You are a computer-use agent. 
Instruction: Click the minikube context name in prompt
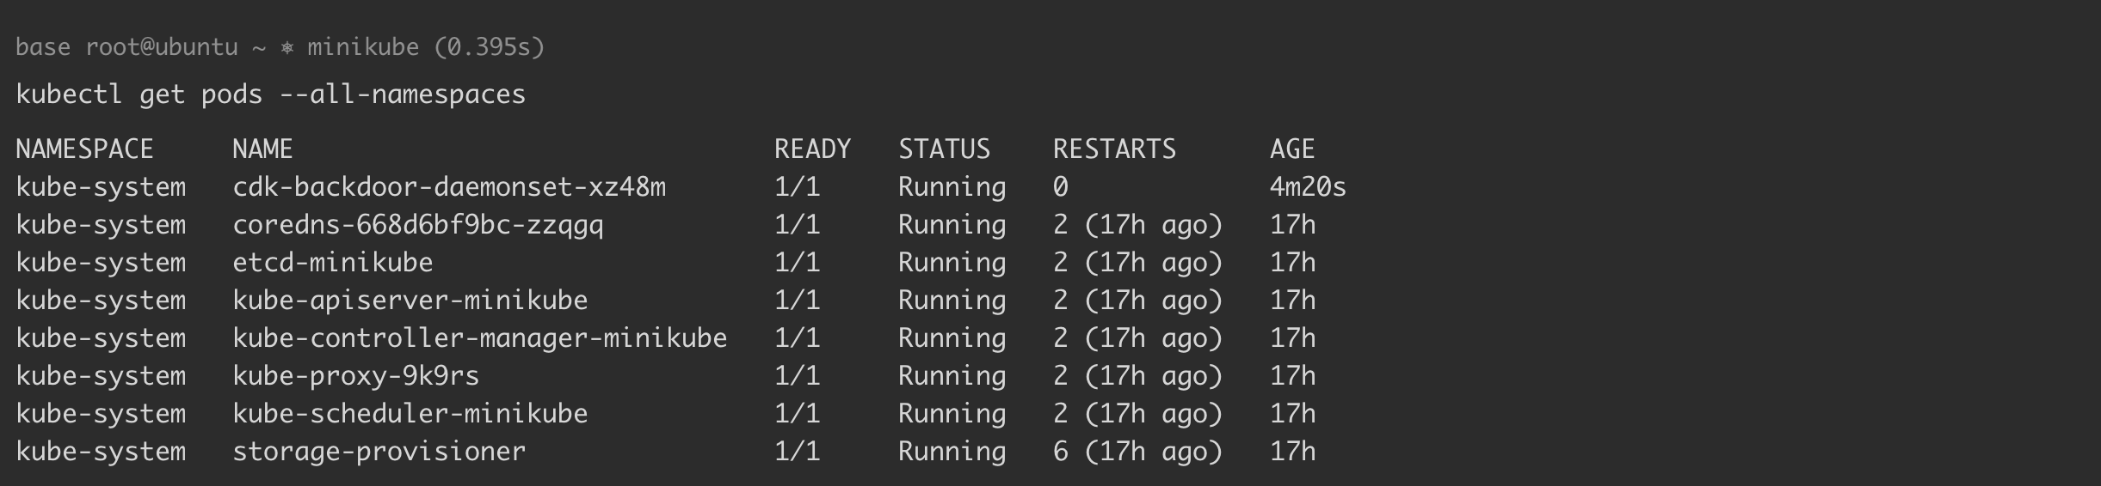coord(363,47)
